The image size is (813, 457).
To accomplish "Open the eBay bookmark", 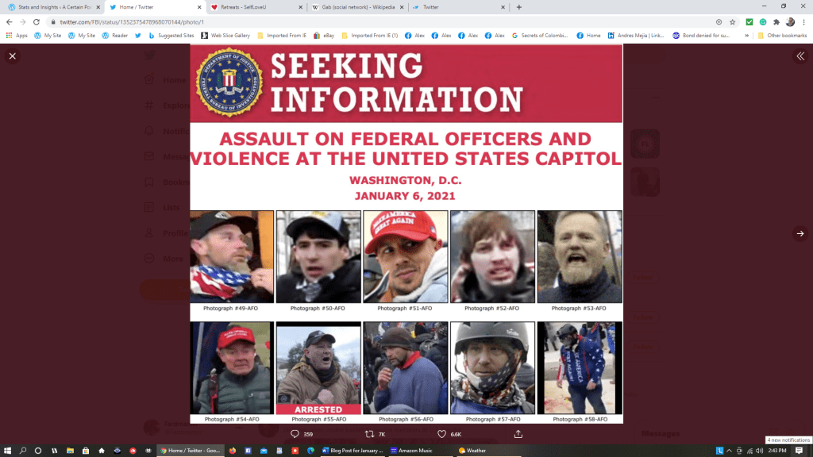I will pyautogui.click(x=323, y=36).
